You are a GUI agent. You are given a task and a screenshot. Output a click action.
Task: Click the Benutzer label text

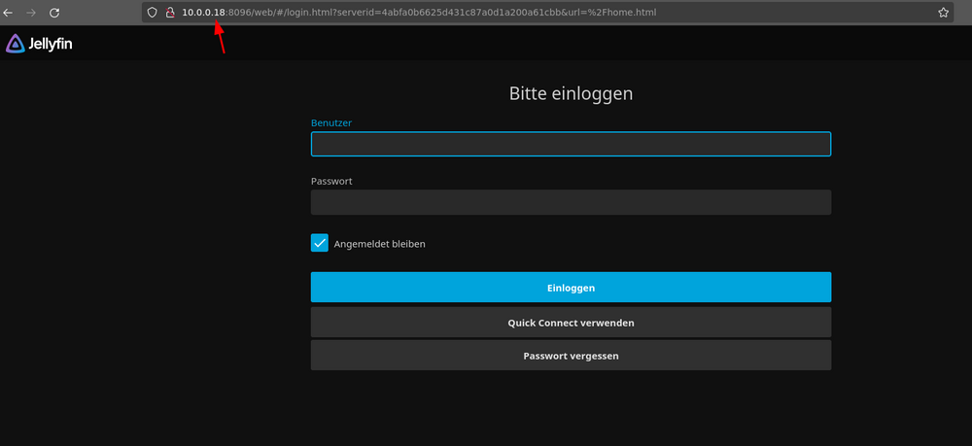coord(331,123)
